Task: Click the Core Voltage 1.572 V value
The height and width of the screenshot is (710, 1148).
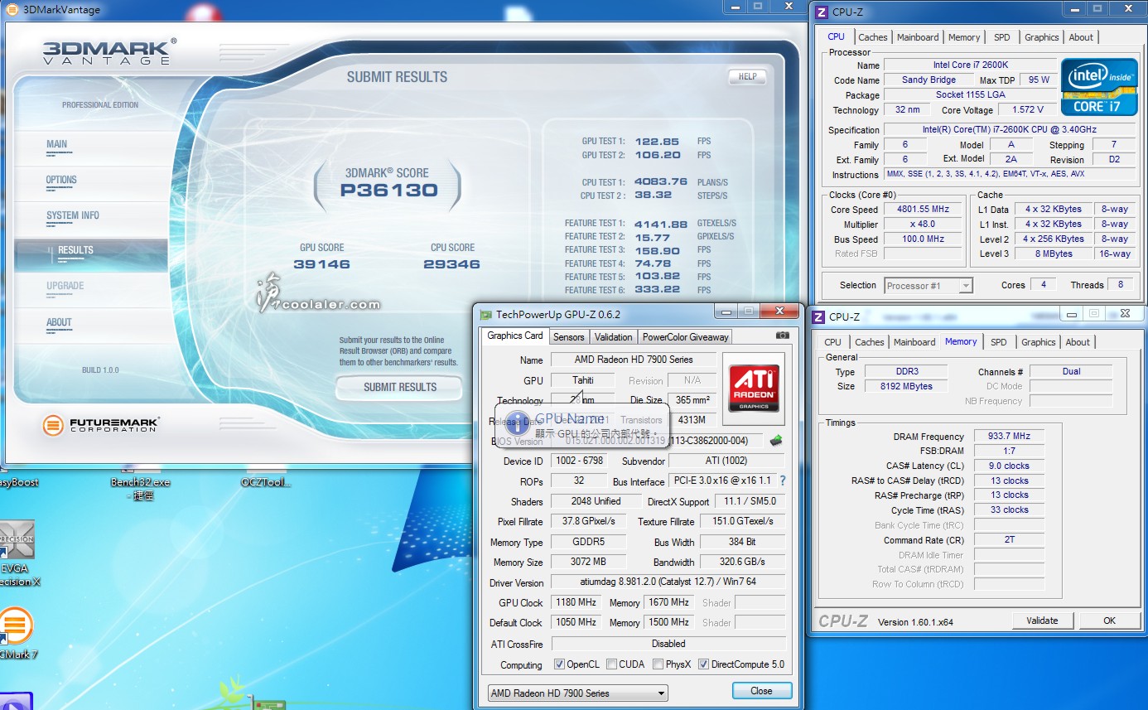Action: click(1027, 109)
